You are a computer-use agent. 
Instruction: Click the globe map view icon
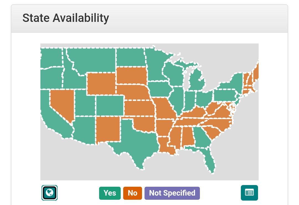50,193
